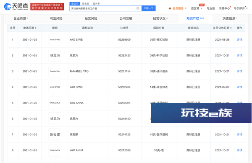Click registration number 53248150
Viewport: 252px width, 163px height.
124,119
